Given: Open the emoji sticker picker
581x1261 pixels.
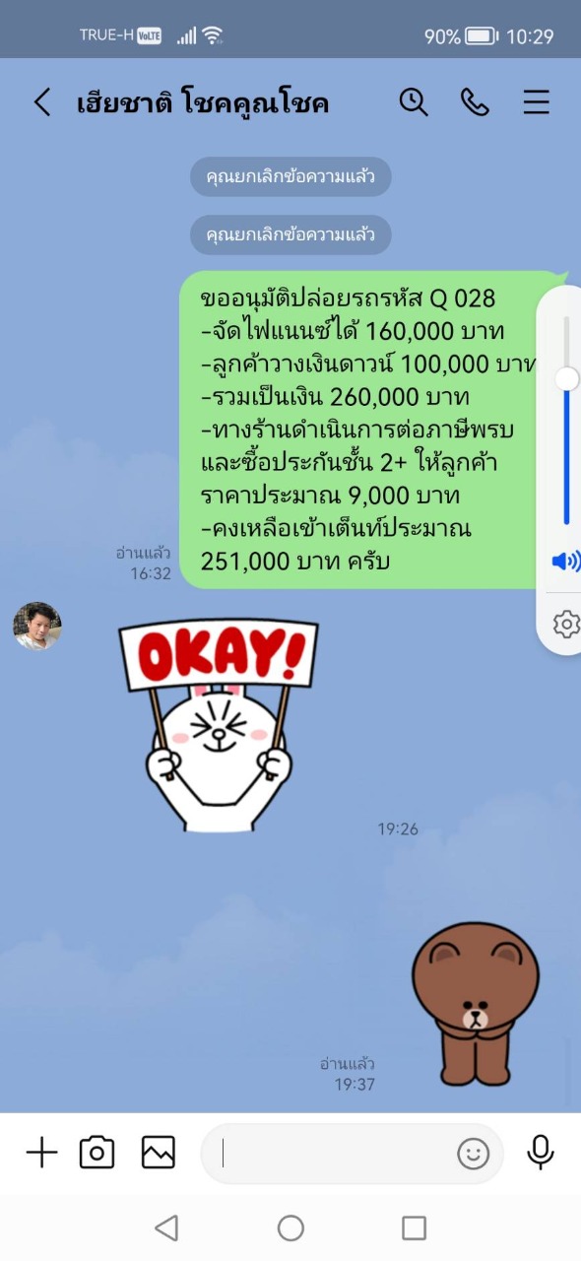Looking at the screenshot, I should (x=474, y=1154).
